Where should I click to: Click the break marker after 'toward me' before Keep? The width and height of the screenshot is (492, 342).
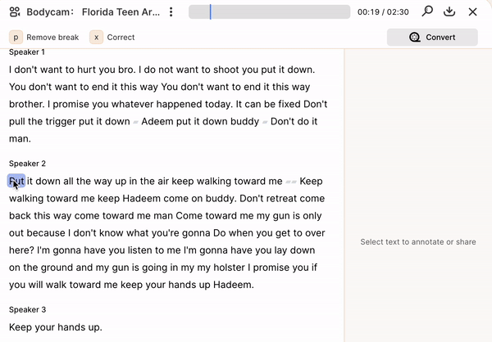[291, 182]
